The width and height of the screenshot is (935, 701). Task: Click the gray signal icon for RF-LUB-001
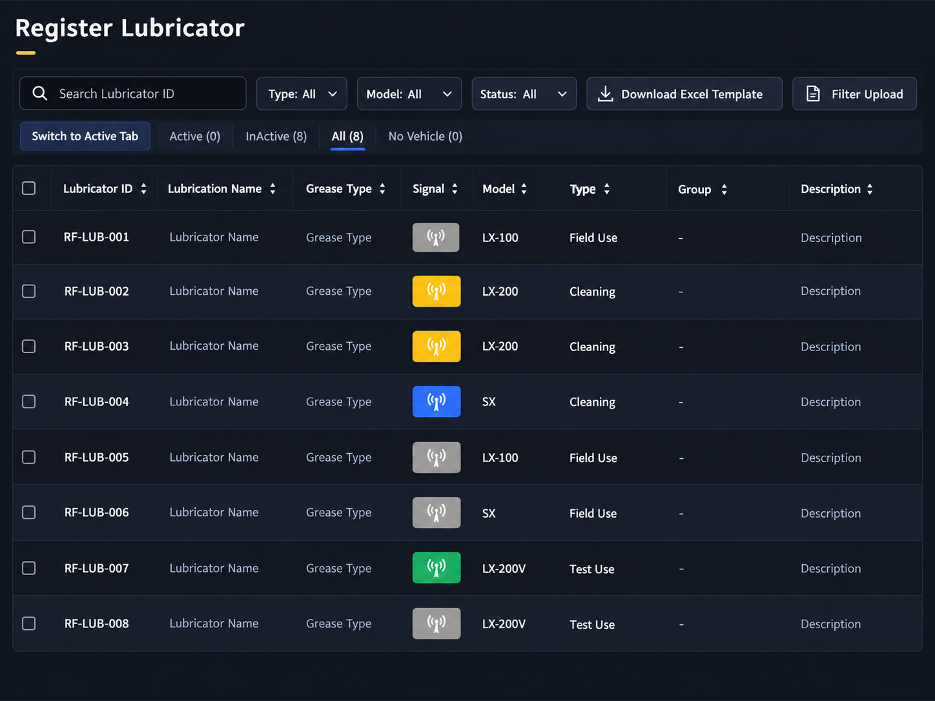tap(436, 238)
